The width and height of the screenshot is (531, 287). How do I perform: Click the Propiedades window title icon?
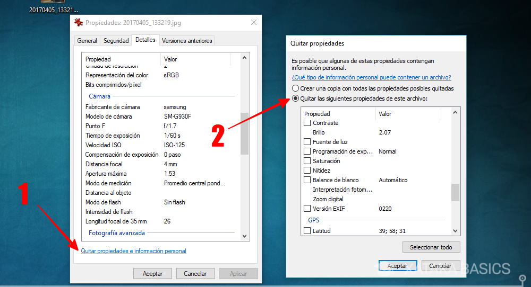pos(79,23)
